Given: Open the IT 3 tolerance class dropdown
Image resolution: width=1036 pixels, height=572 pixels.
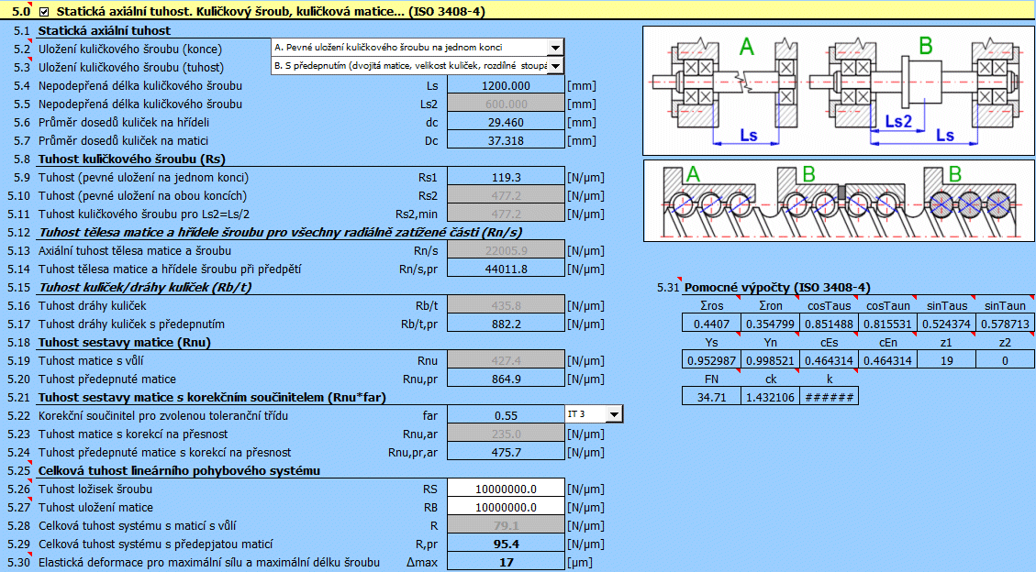Looking at the screenshot, I should (615, 414).
